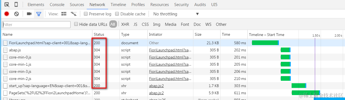Tick the Hide data URLs checkbox
The width and height of the screenshot is (345, 100).
(x=76, y=24)
